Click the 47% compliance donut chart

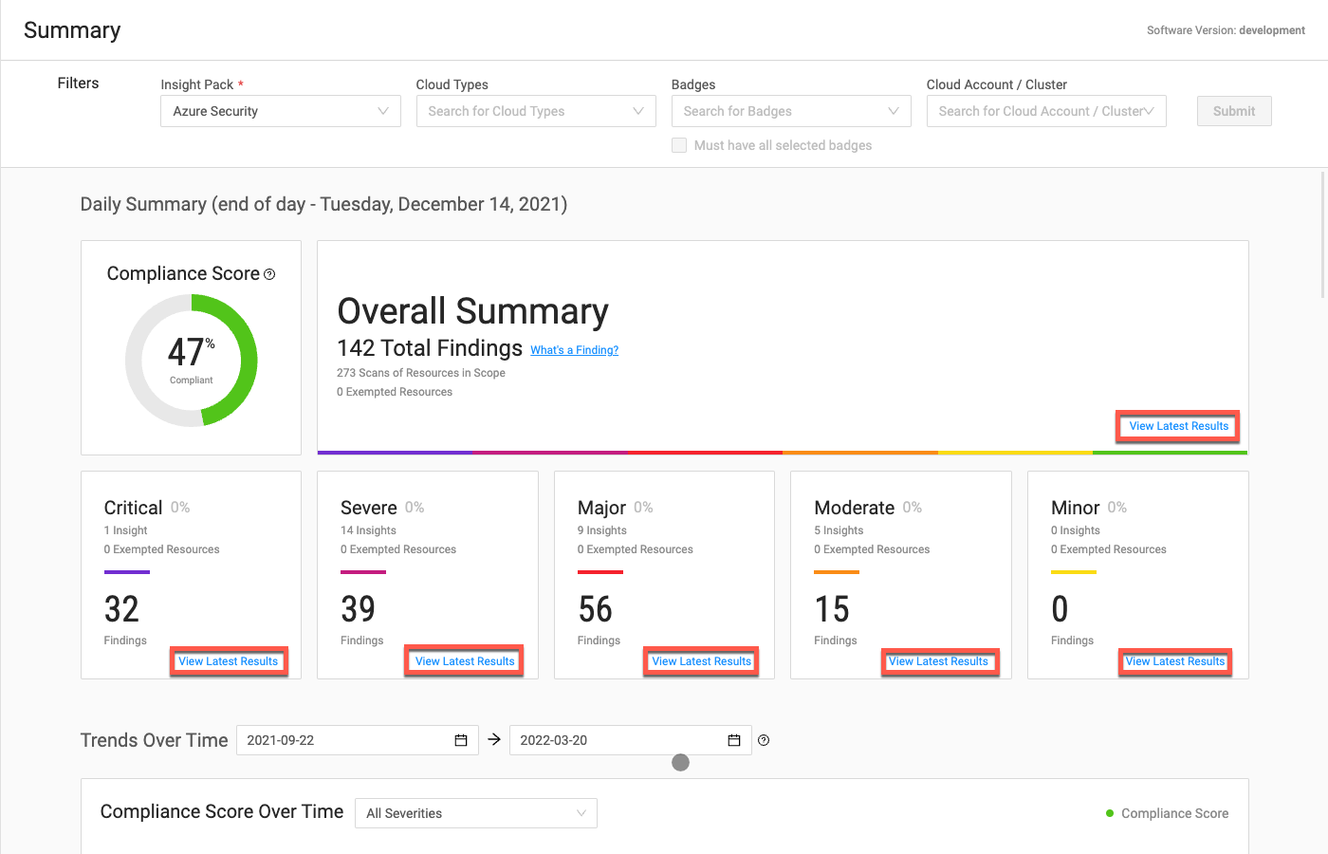pos(192,360)
